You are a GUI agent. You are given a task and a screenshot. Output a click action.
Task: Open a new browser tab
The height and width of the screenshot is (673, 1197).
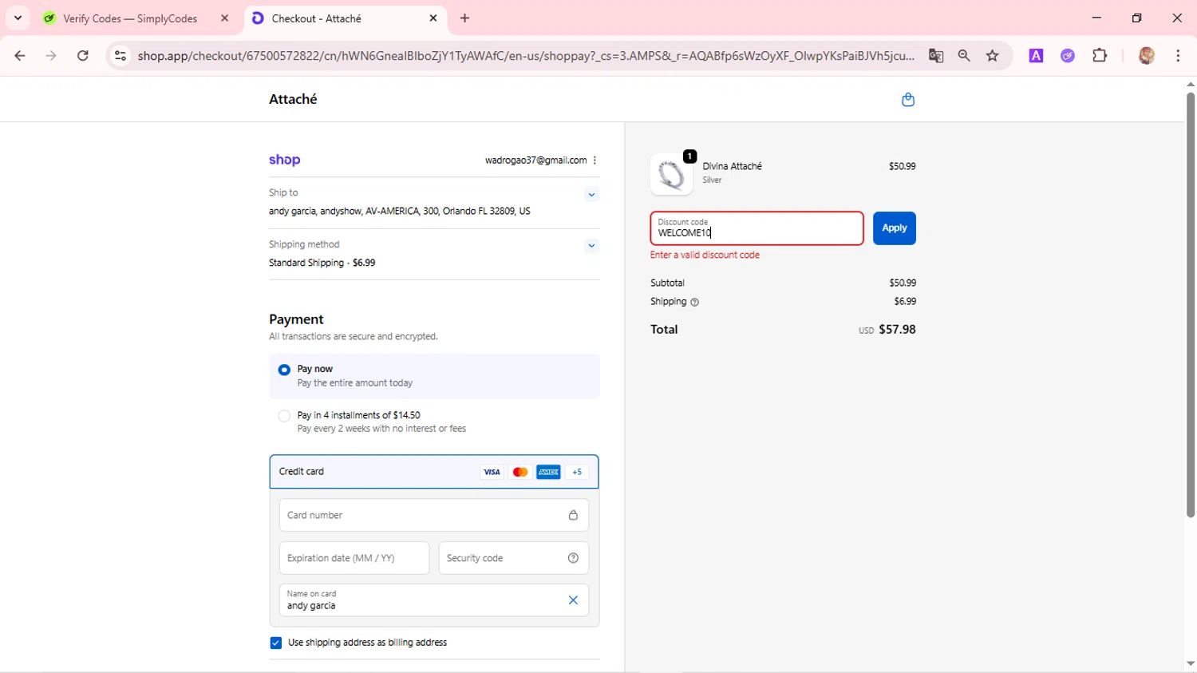[x=465, y=18]
